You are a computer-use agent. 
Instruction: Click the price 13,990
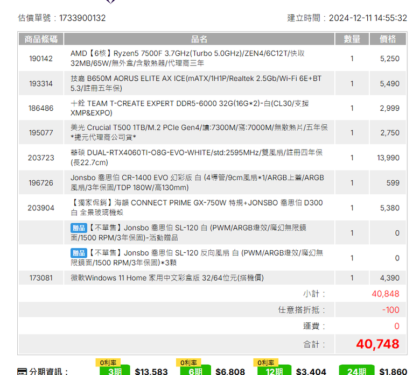[388, 158]
